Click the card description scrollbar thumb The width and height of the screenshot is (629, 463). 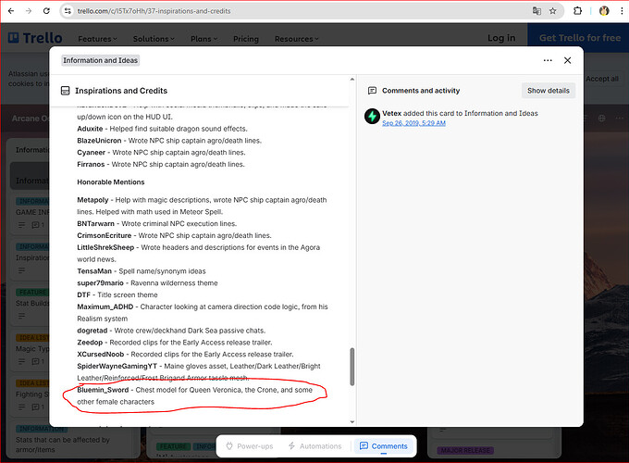pos(351,367)
